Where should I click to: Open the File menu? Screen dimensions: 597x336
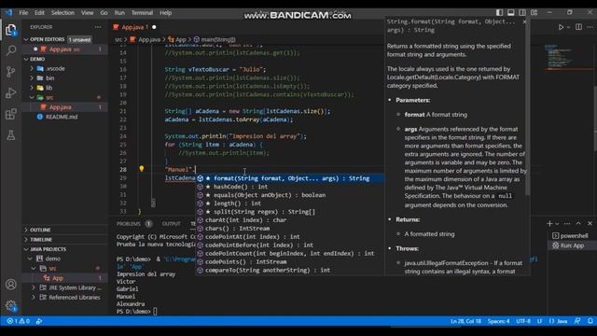[23, 12]
